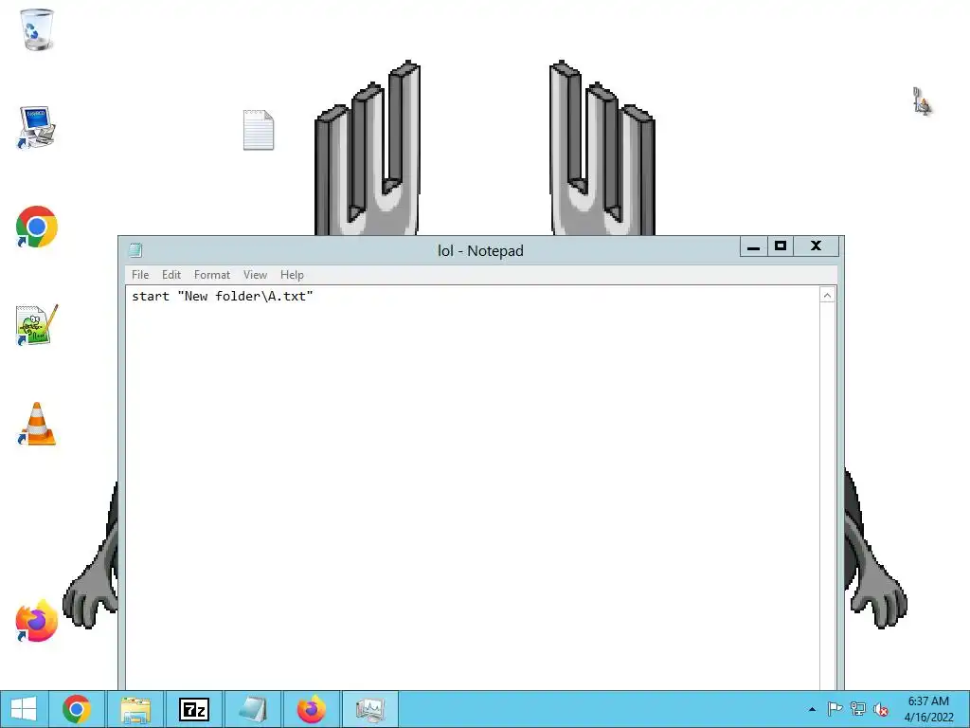The width and height of the screenshot is (970, 728).
Task: Open the Help menu in Notepad
Action: [292, 275]
